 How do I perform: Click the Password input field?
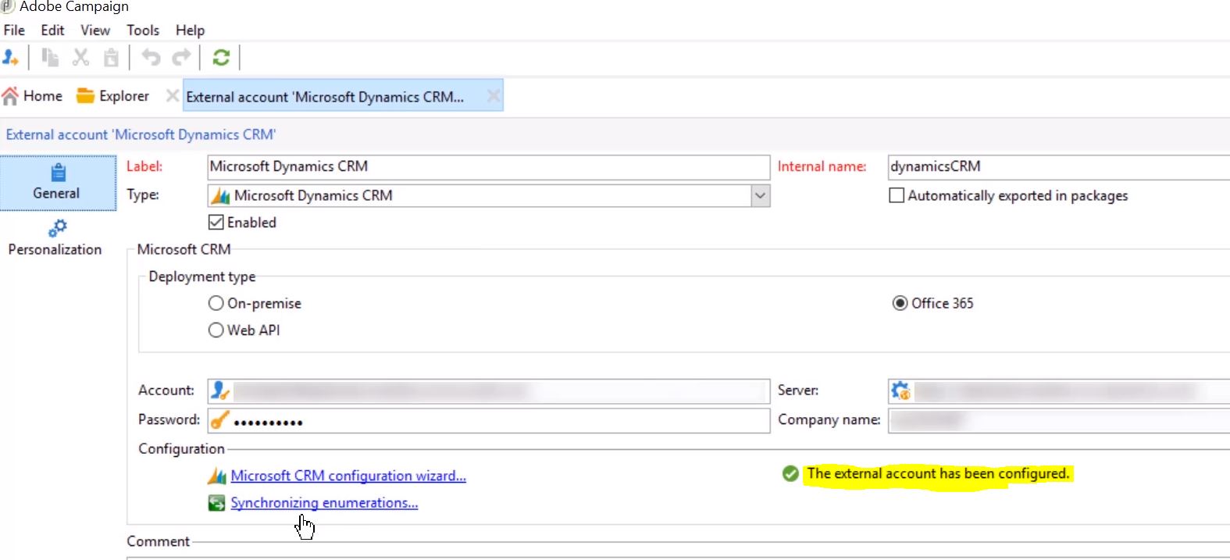pos(500,421)
